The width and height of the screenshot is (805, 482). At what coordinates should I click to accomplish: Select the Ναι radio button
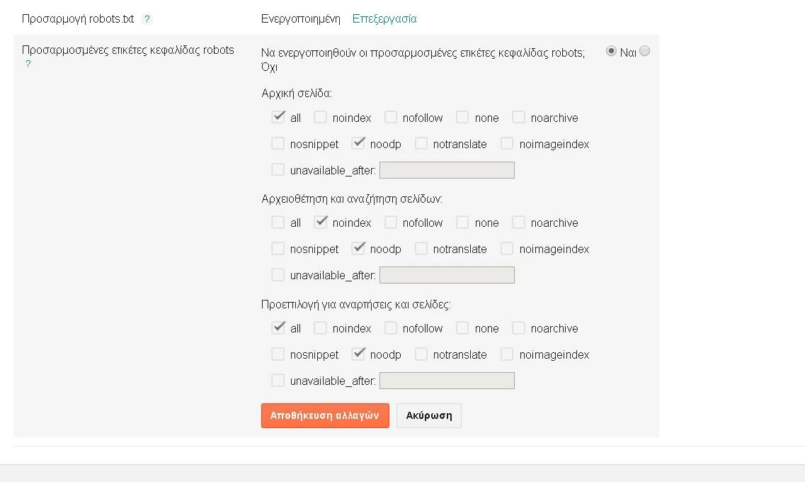pos(612,51)
